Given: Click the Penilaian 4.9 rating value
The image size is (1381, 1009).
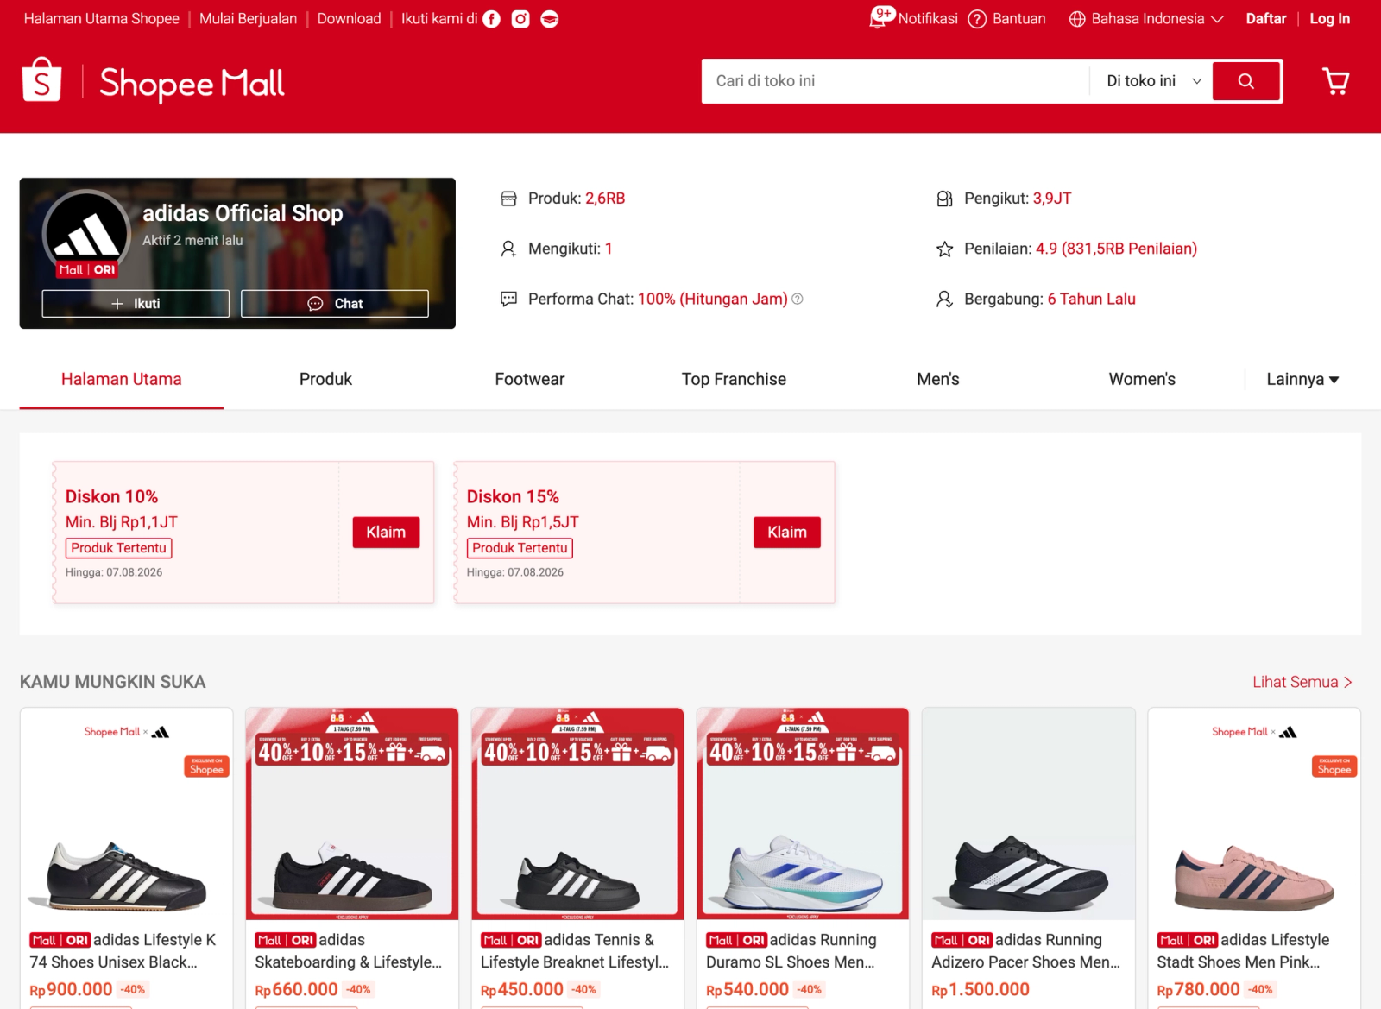Looking at the screenshot, I should [1116, 249].
